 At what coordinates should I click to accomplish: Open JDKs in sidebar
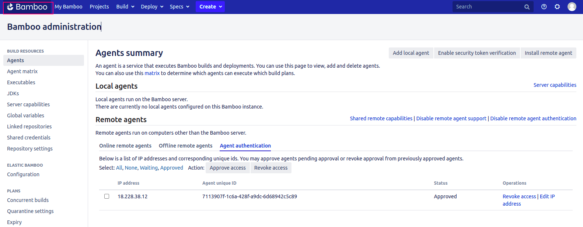[x=13, y=93]
